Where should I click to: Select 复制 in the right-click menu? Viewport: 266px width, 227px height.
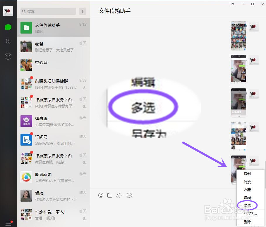tap(247, 173)
